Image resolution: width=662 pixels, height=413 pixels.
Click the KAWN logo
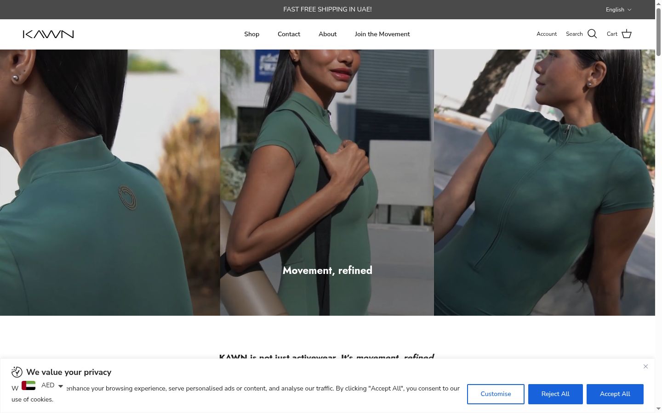pos(48,34)
